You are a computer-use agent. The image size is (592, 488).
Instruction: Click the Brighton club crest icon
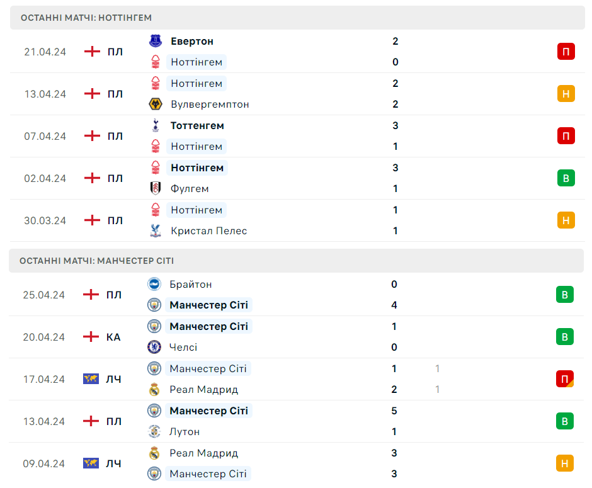154,284
